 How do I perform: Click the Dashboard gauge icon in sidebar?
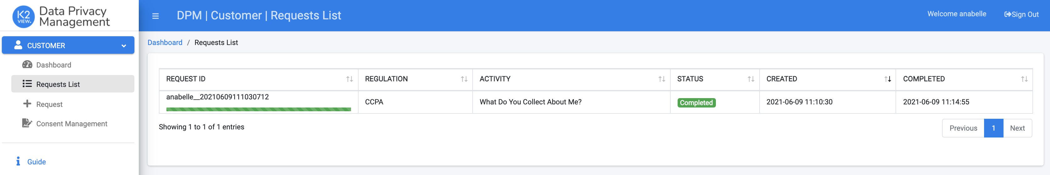27,65
